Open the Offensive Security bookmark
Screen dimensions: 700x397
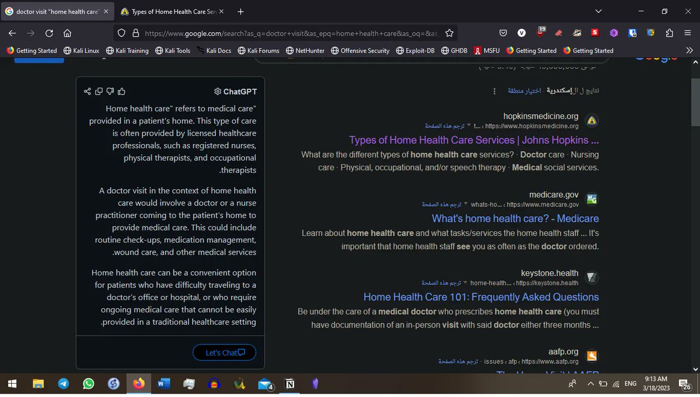pos(360,51)
